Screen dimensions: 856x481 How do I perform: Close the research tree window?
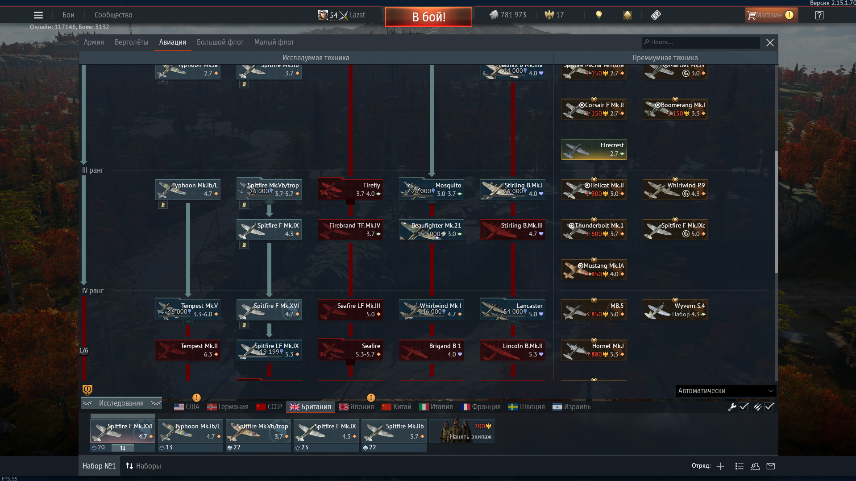pos(770,42)
